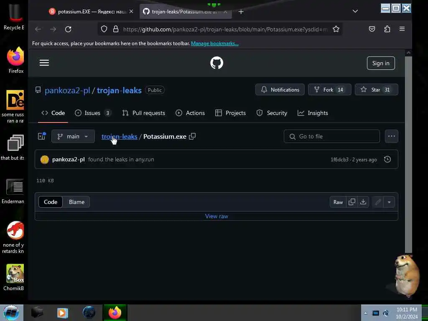The width and height of the screenshot is (428, 321).
Task: Select Recycle Bin desktop icon
Action: [14, 16]
